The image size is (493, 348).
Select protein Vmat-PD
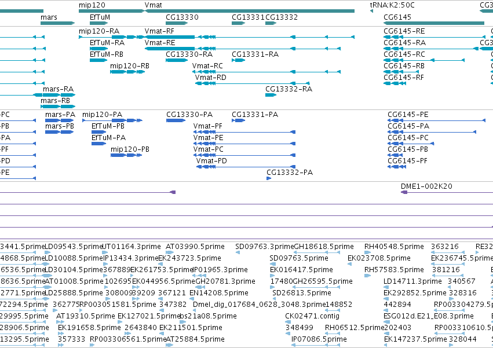tap(211, 162)
